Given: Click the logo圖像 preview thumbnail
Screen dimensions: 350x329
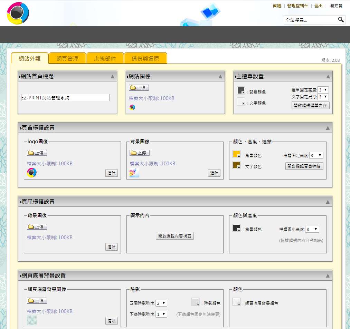Looking at the screenshot, I should 32,172.
